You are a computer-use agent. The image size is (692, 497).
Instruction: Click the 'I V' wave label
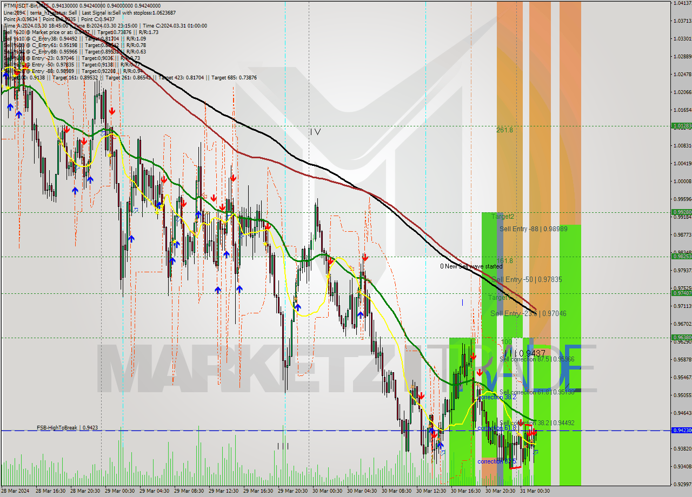316,131
